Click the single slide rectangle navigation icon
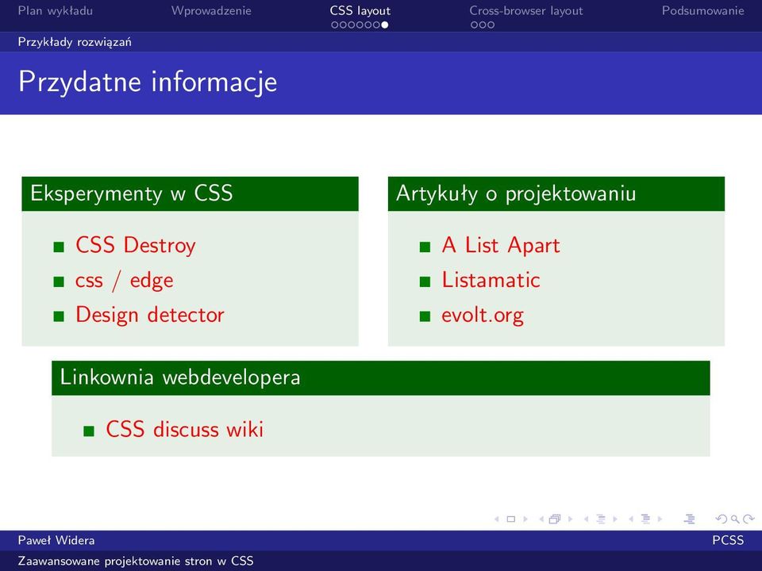Image resolution: width=762 pixels, height=571 pixels. coord(510,519)
